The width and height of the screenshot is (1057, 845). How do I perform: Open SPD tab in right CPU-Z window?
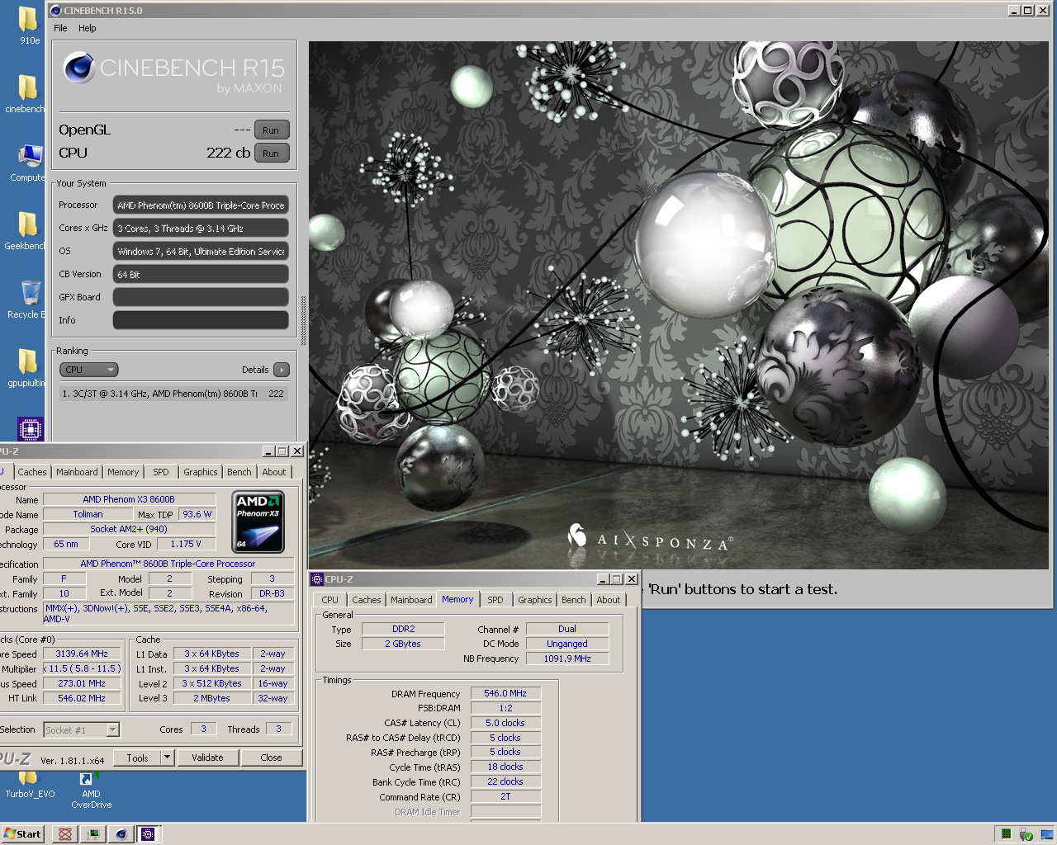[x=495, y=600]
